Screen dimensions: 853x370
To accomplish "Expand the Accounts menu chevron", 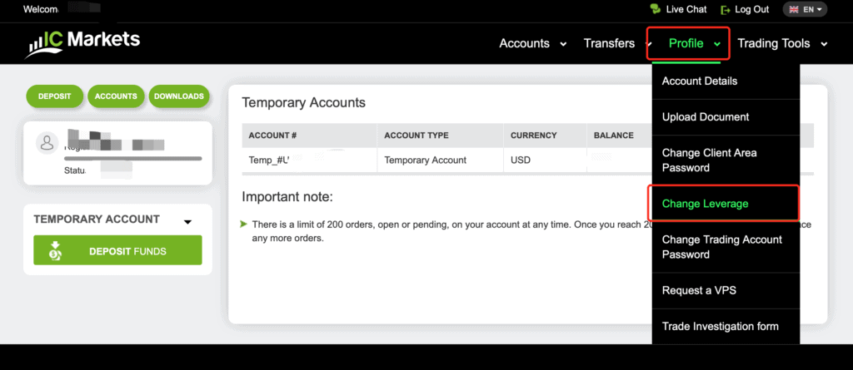I will point(564,44).
